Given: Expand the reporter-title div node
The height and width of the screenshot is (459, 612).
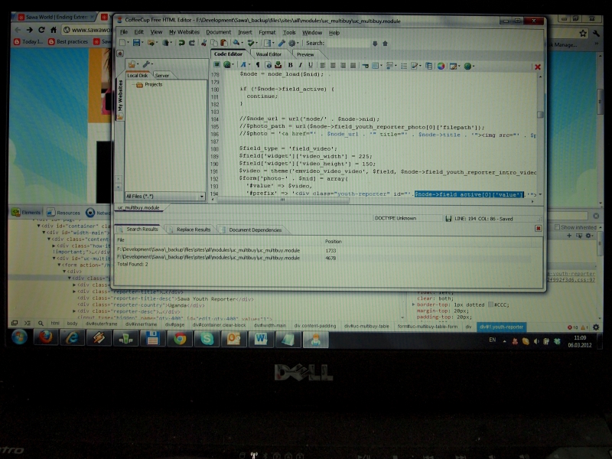Looking at the screenshot, I should (x=75, y=291).
